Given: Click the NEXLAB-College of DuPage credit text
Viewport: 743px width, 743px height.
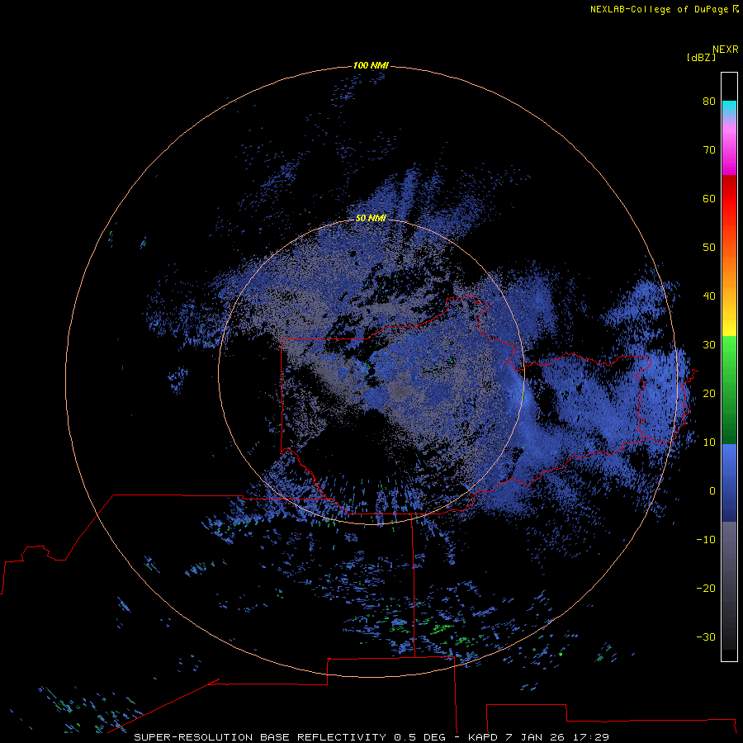Looking at the screenshot, I should coord(659,9).
